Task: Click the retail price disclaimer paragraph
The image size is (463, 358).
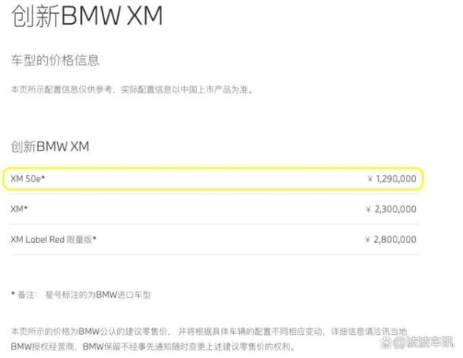Action: [x=209, y=339]
